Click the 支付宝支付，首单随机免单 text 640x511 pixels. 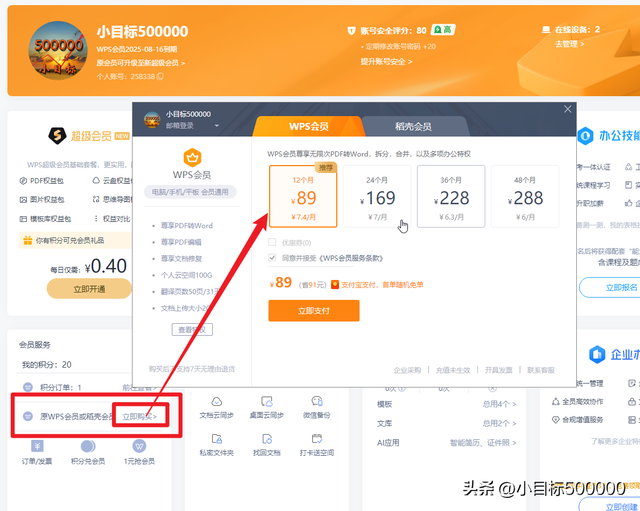point(382,285)
